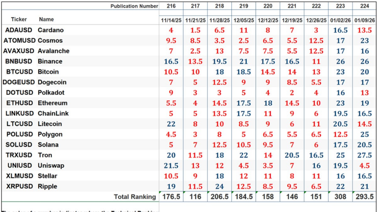
Task: Select the 293.5 total ranking cell
Action: coord(364,197)
